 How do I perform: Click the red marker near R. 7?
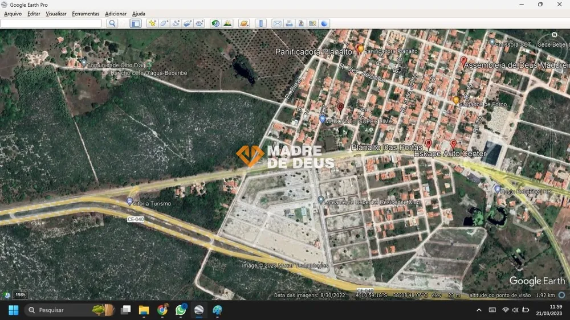coord(340,108)
